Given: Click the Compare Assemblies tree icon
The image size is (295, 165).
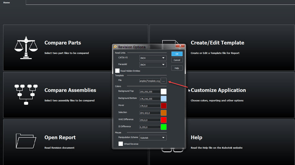Looking at the screenshot, I should tap(26, 94).
